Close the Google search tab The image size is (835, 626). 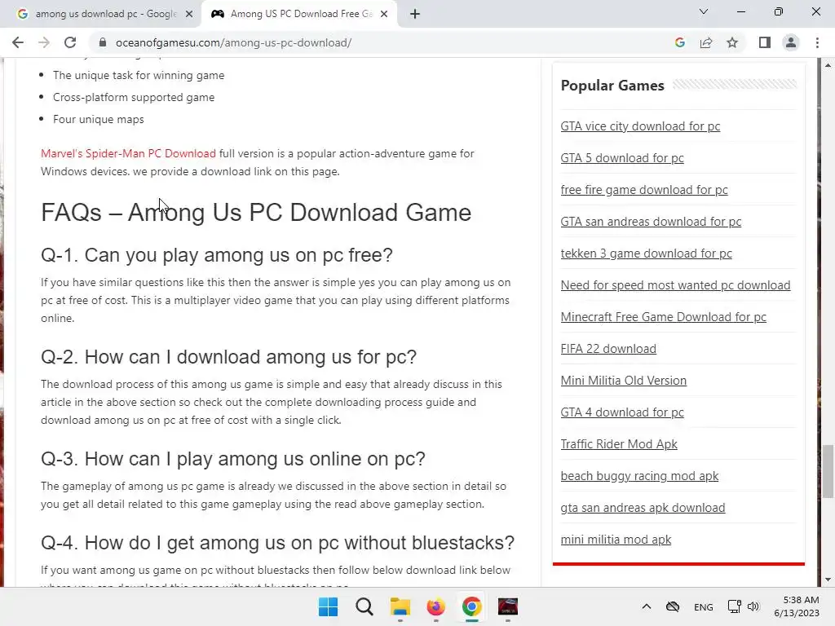(x=189, y=15)
